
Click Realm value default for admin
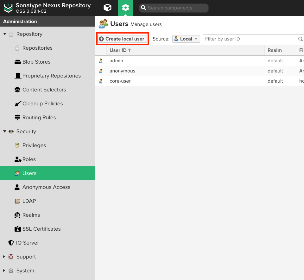[x=275, y=61]
